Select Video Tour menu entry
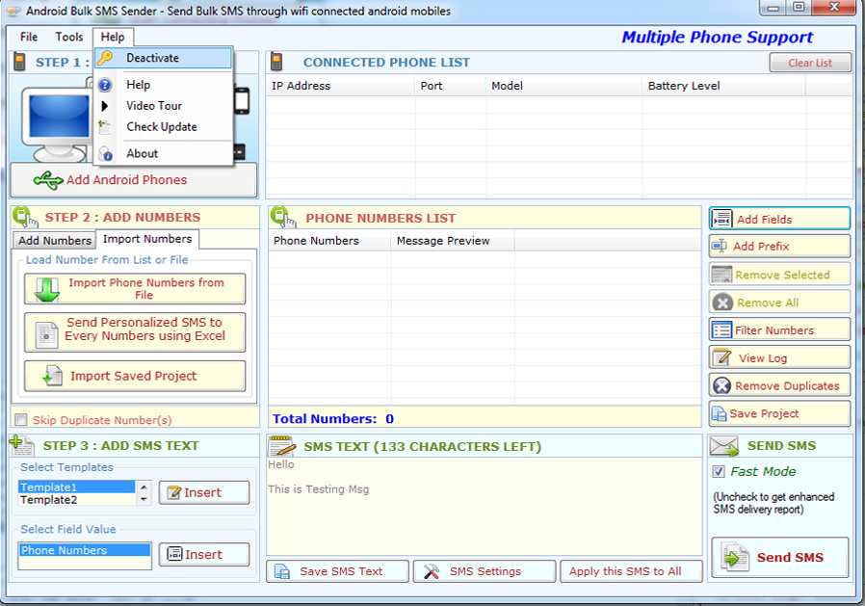Screen dimensions: 865x606 (x=164, y=106)
